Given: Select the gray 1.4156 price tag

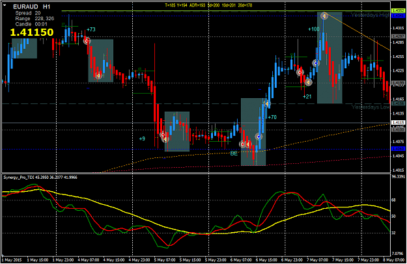Looking at the screenshot, I should (398, 103).
